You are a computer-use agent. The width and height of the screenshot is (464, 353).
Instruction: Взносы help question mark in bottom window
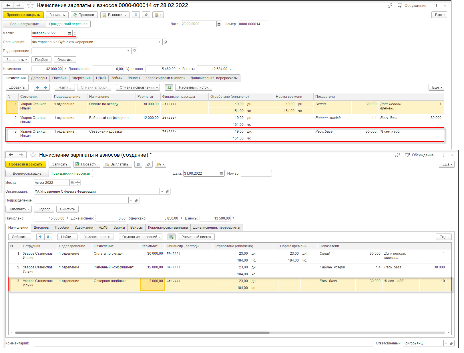pos(233,218)
